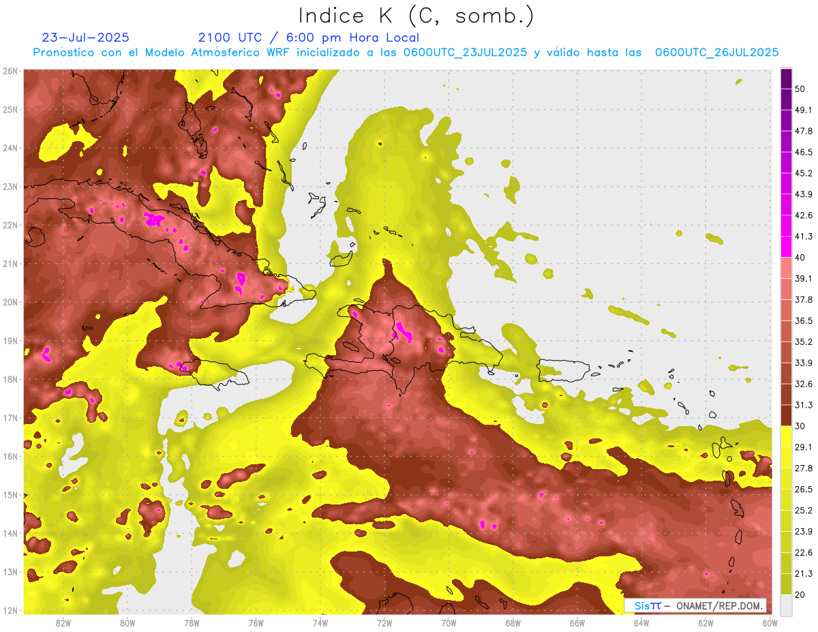Screen dimensions: 818x632
Task: Click the colorbar value "39.1"
Action: click(x=804, y=278)
